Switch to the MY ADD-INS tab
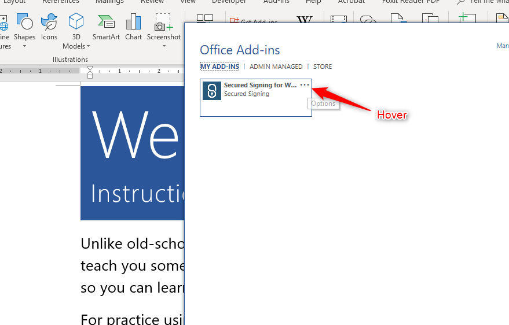Image resolution: width=509 pixels, height=325 pixels. tap(220, 67)
